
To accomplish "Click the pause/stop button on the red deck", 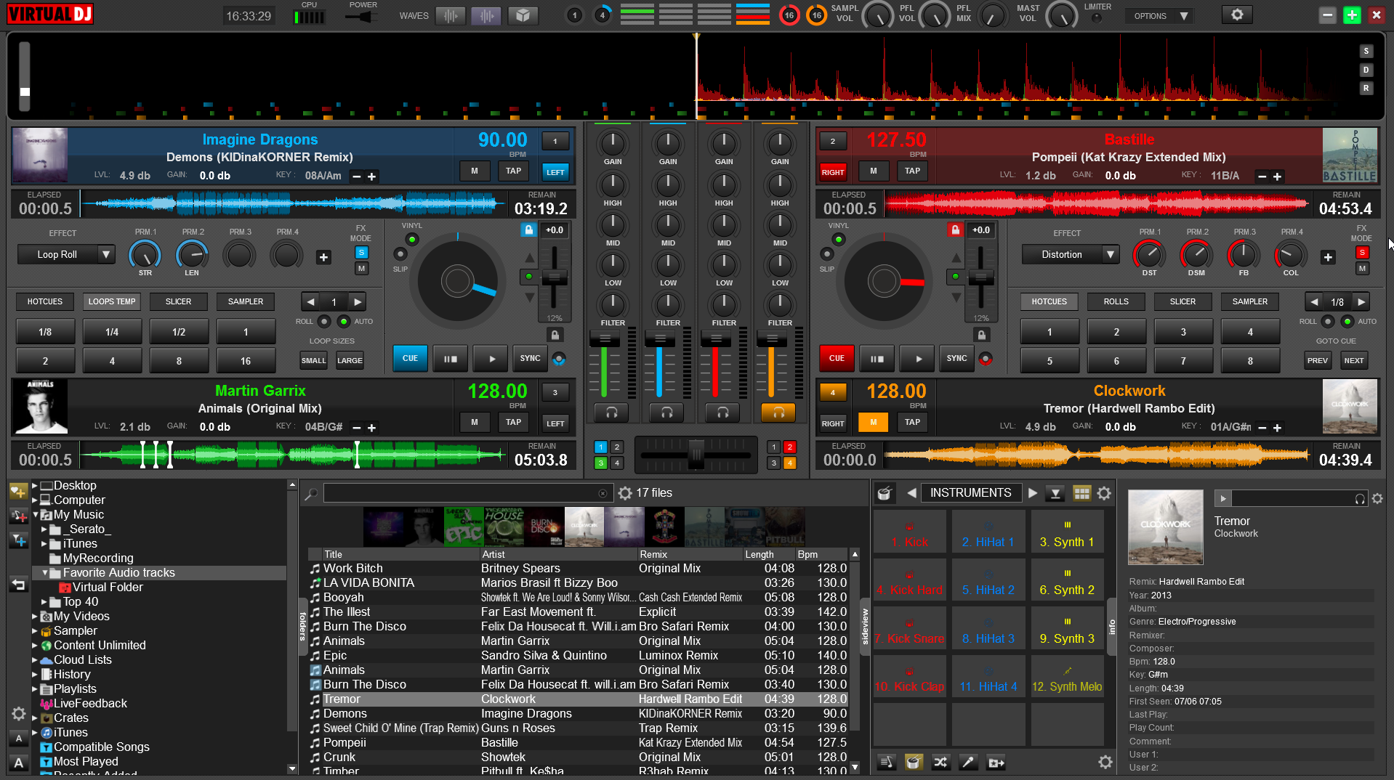I will (877, 359).
